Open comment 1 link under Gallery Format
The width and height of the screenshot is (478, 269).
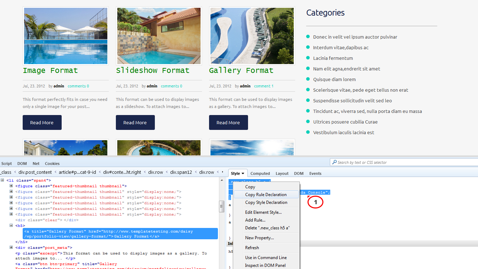point(264,86)
